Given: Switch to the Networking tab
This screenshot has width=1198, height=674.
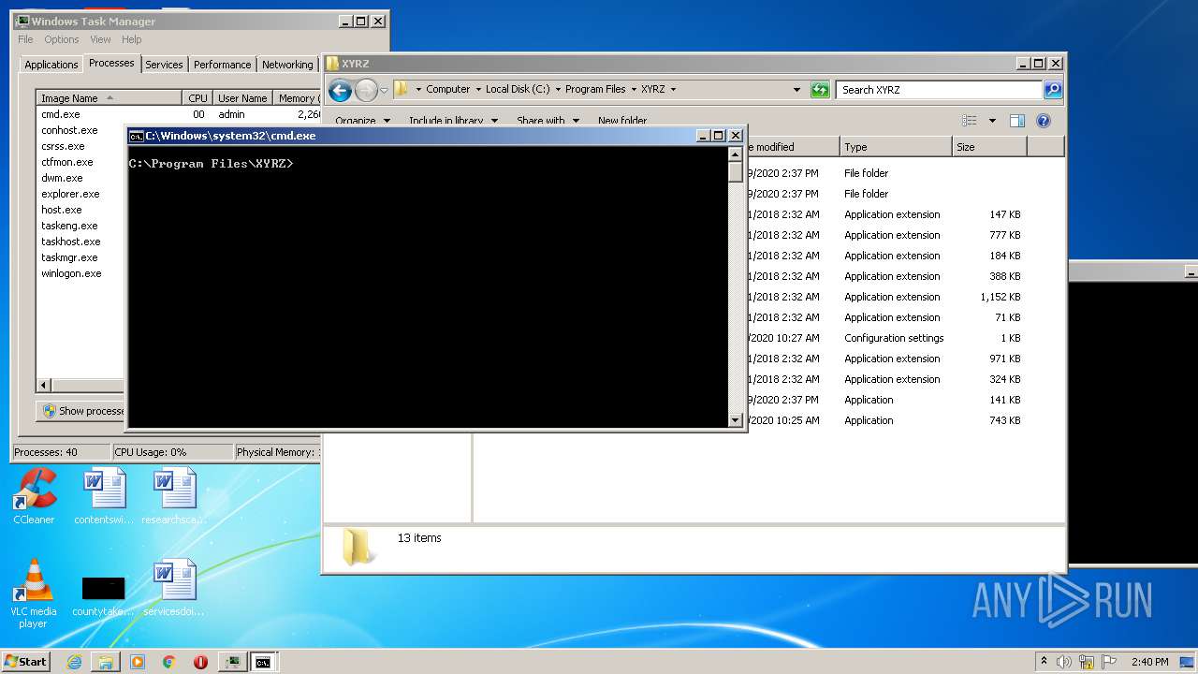Looking at the screenshot, I should pyautogui.click(x=287, y=65).
